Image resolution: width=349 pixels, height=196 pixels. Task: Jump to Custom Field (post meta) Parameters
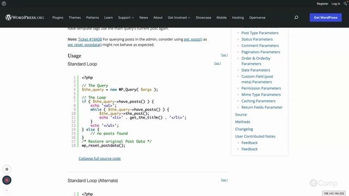tap(257, 79)
